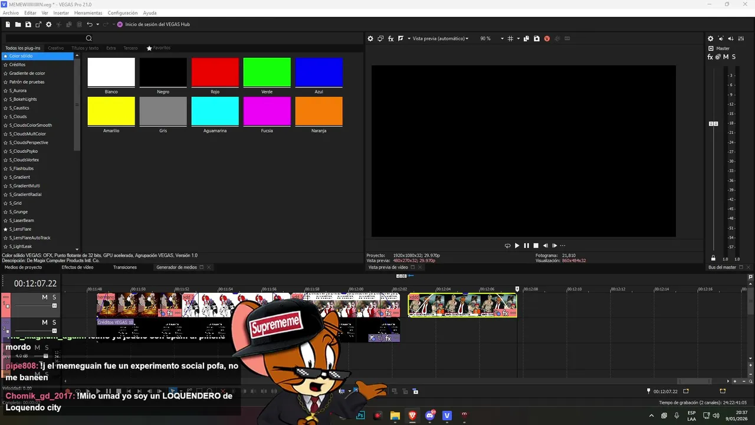
Task: Click the downmix output icon in Master panel
Action: point(721,38)
